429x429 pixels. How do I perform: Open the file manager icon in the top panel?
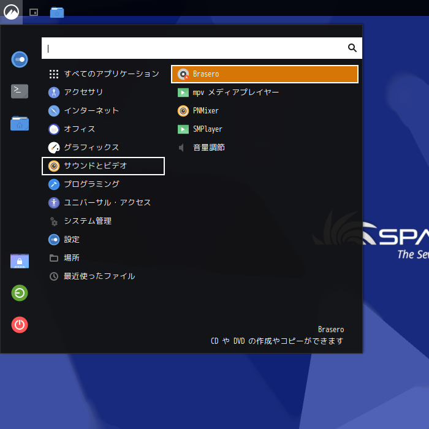click(57, 12)
